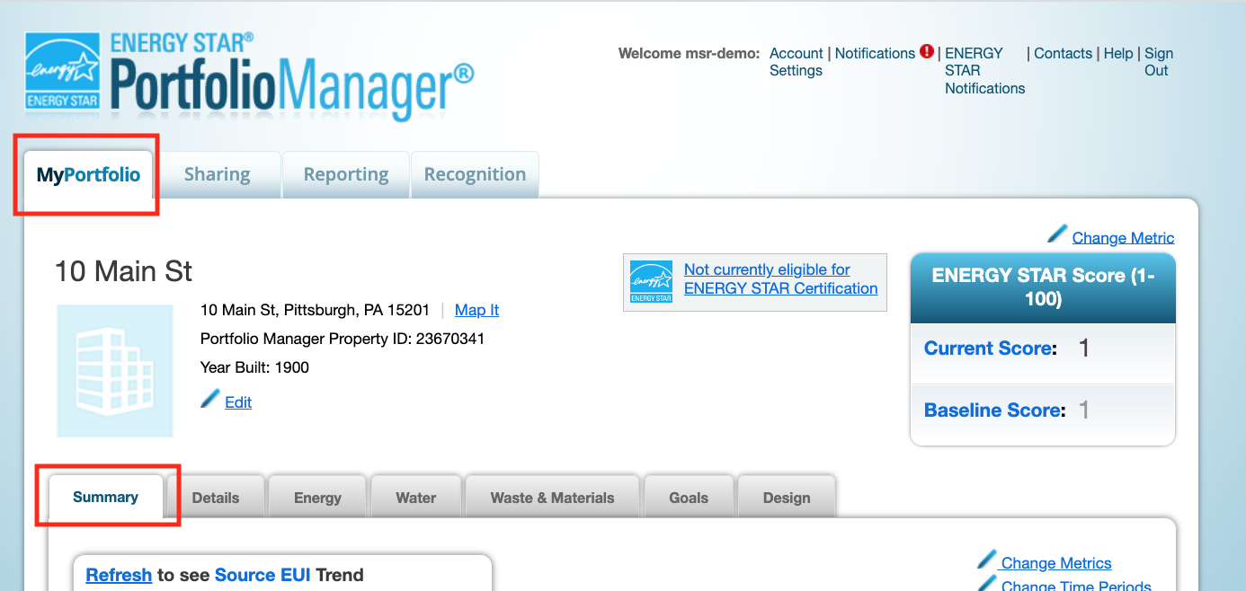
Task: Click the pencil icon beside Change Metrics
Action: [987, 560]
